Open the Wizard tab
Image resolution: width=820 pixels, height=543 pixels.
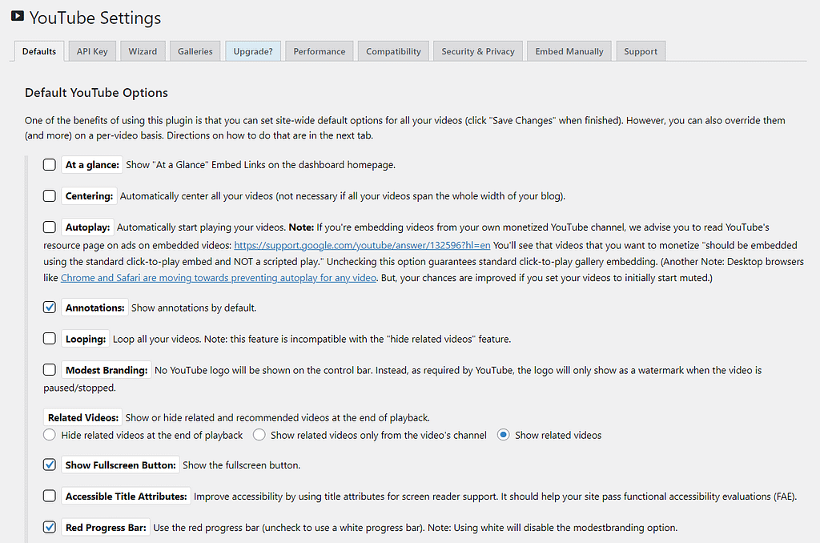(143, 50)
